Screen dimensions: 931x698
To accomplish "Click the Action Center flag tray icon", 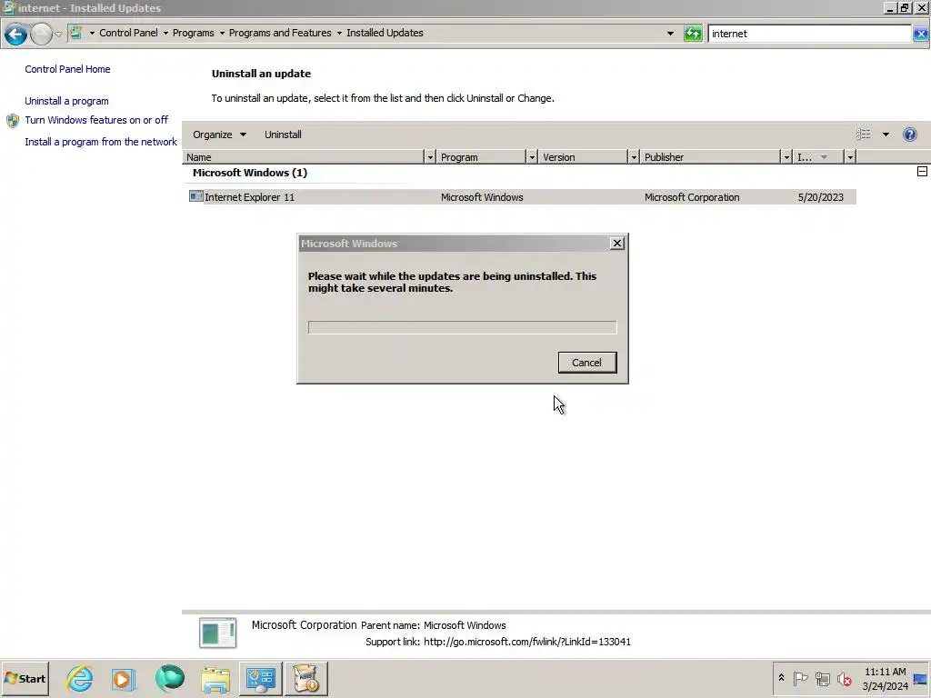I will pos(800,678).
